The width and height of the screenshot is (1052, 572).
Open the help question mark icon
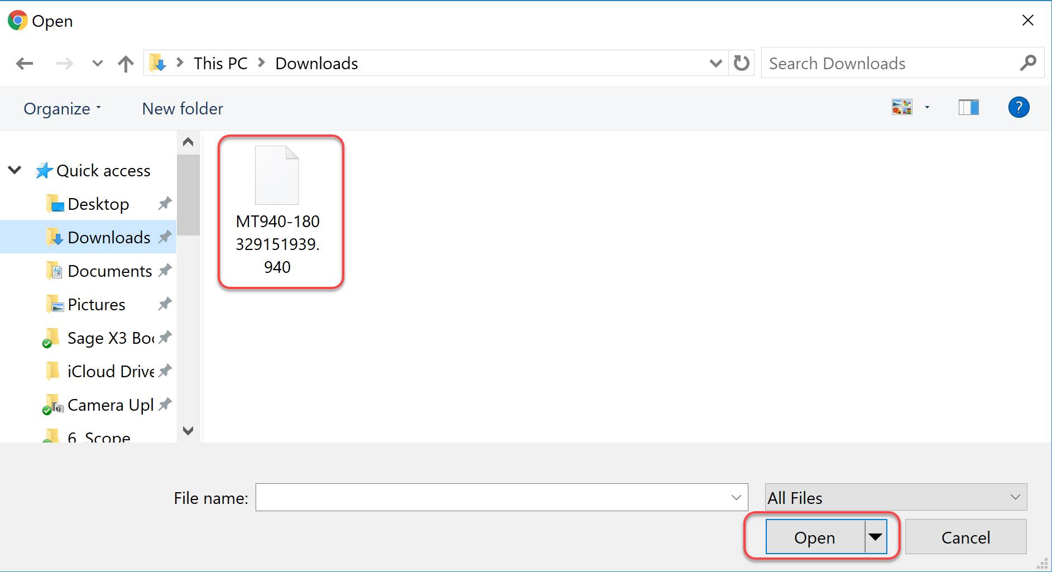(x=1019, y=107)
